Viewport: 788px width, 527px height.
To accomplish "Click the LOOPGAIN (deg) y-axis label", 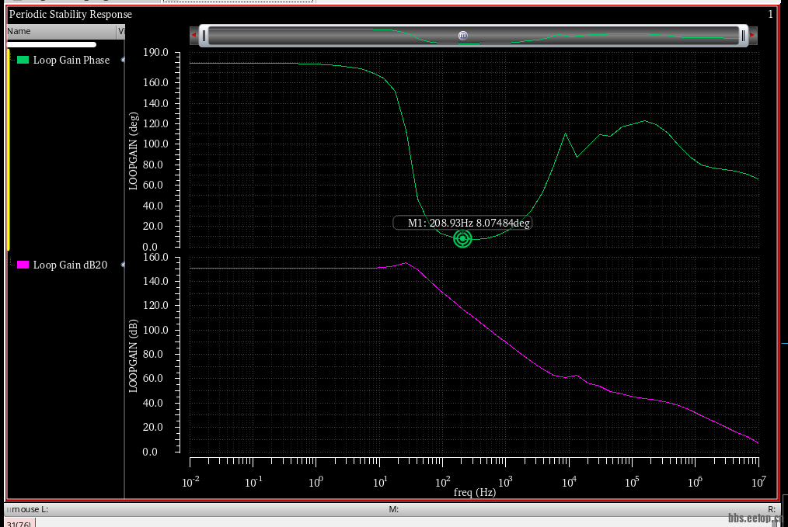I will click(134, 151).
